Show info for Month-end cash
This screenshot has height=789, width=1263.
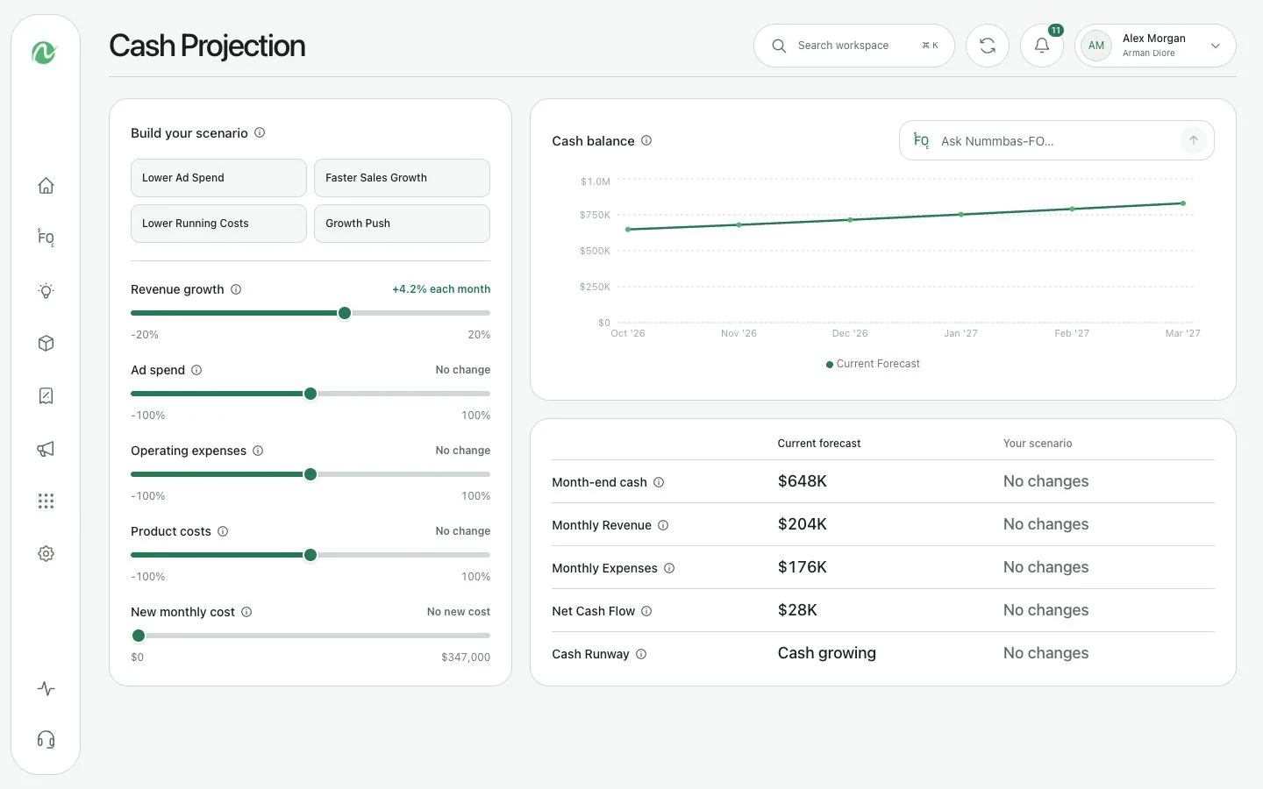[659, 482]
